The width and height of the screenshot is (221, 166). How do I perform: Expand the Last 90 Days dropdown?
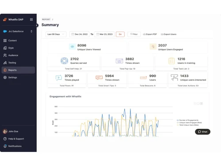(x=56, y=34)
